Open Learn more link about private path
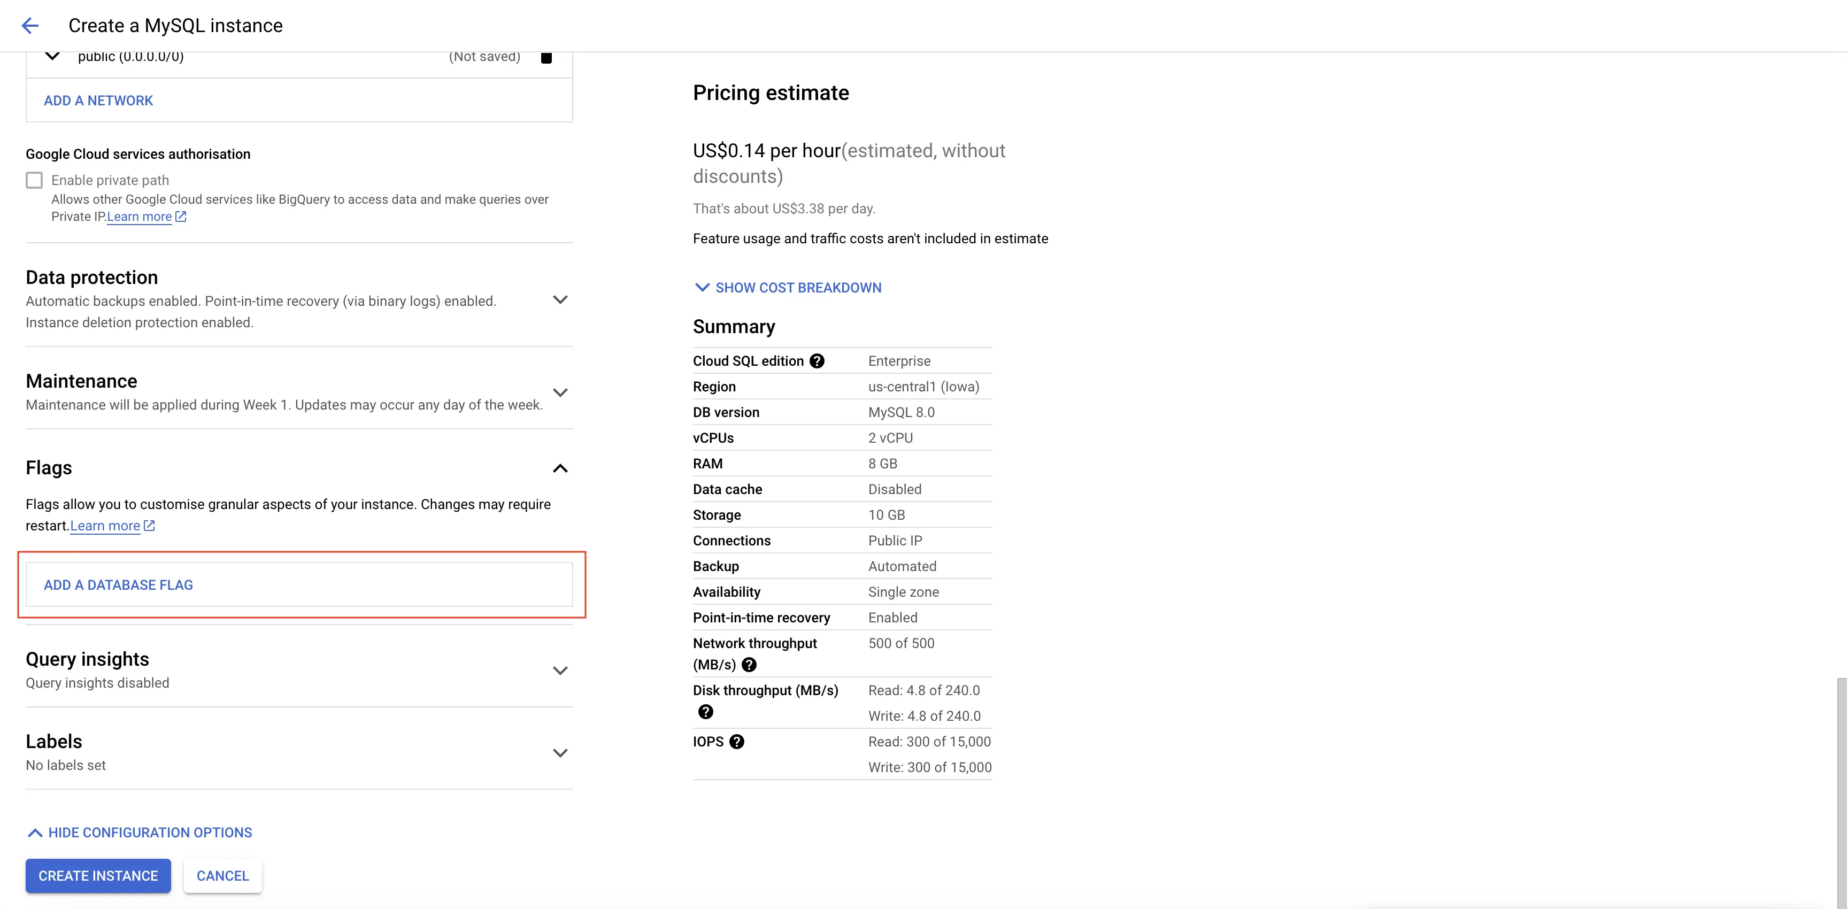This screenshot has width=1848, height=909. tap(139, 217)
